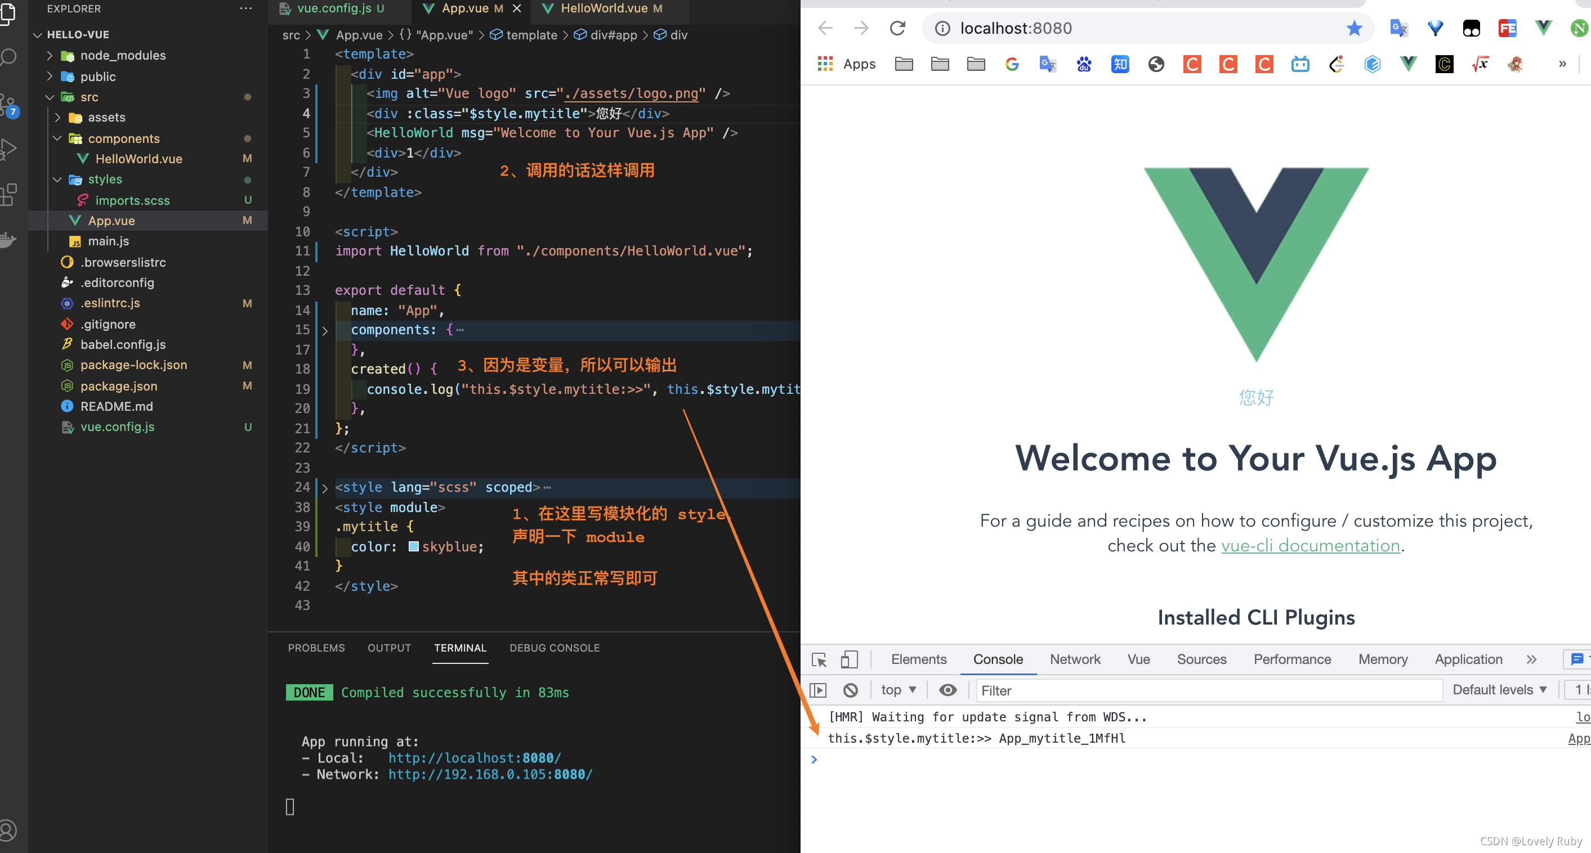Open the vue-cli documentation link
The height and width of the screenshot is (853, 1591).
coord(1310,546)
